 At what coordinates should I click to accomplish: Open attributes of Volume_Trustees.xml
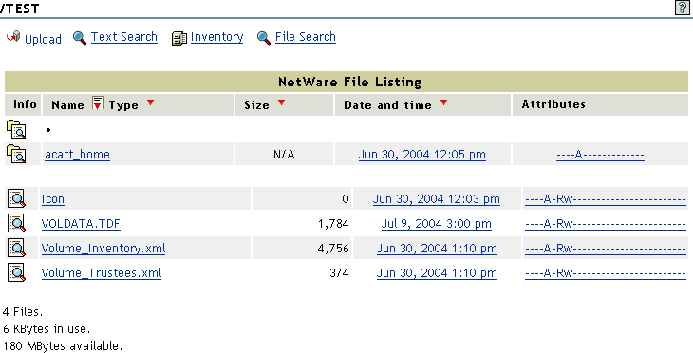tap(606, 273)
